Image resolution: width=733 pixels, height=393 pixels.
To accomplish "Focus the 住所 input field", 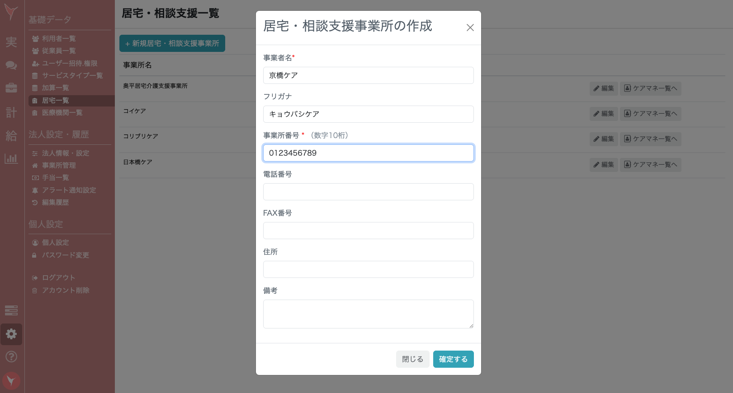I will point(369,269).
